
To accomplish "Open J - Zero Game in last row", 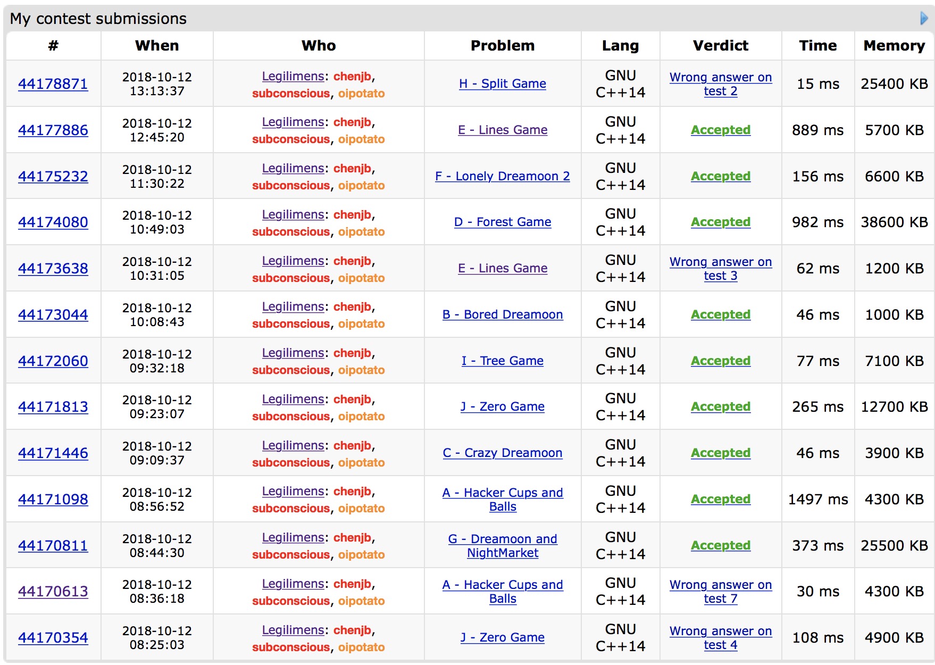I will click(x=502, y=638).
